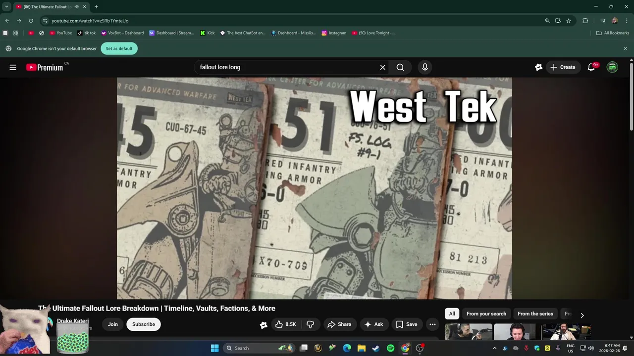The image size is (634, 356).
Task: Click the Chrome address bar URL
Action: 90,21
